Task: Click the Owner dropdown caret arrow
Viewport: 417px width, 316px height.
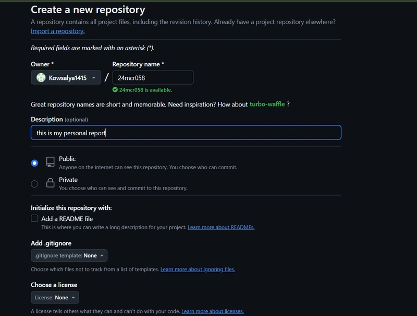Action: coord(94,78)
